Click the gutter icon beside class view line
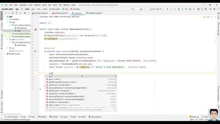The width and height of the screenshot is (220, 124). (x=36, y=29)
